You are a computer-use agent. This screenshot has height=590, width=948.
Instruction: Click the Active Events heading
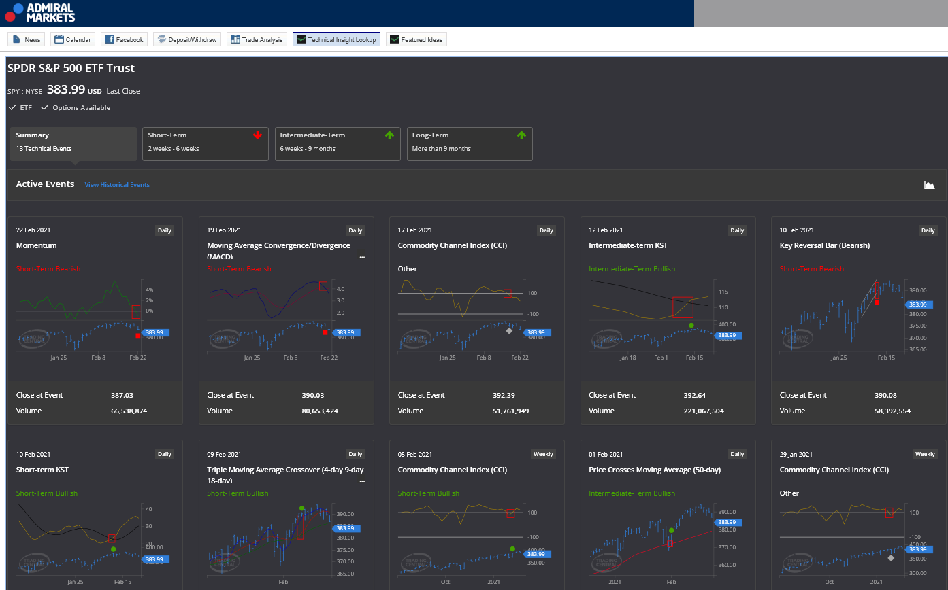pos(45,184)
